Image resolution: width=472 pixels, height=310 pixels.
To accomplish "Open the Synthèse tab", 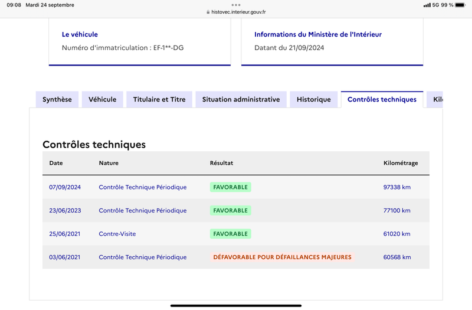I will point(57,99).
